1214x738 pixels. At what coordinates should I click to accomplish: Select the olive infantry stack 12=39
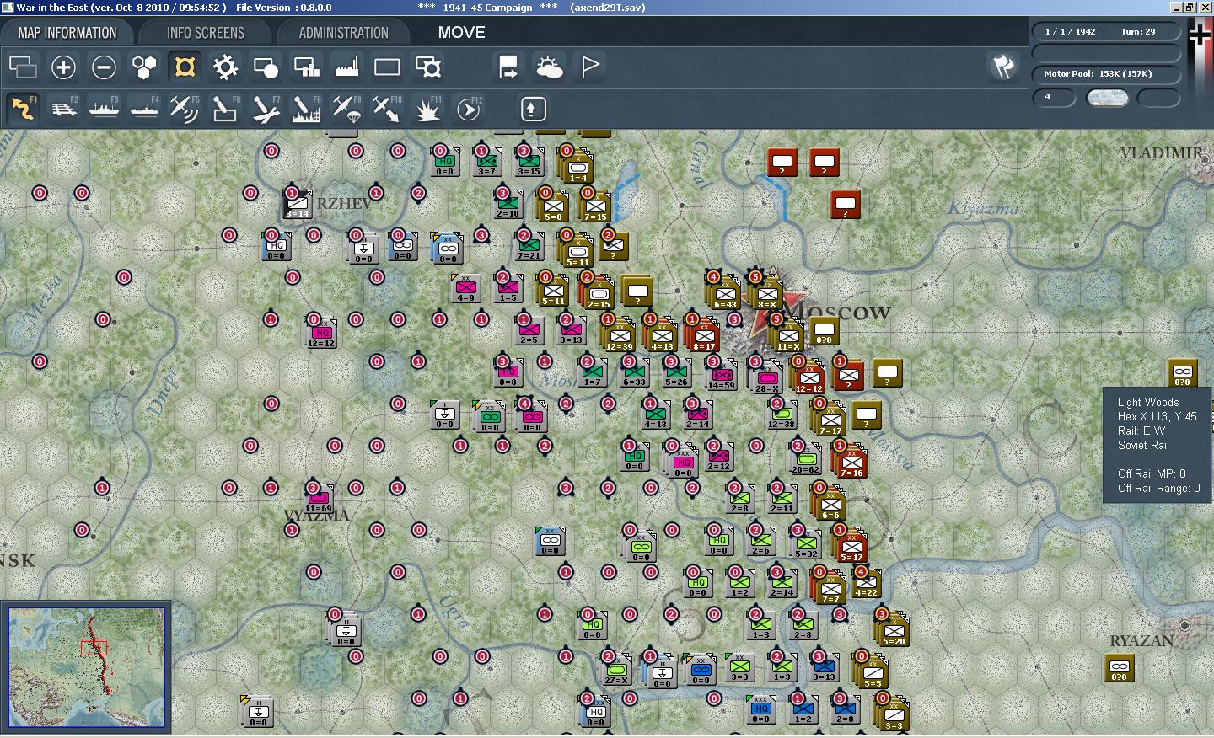[619, 336]
